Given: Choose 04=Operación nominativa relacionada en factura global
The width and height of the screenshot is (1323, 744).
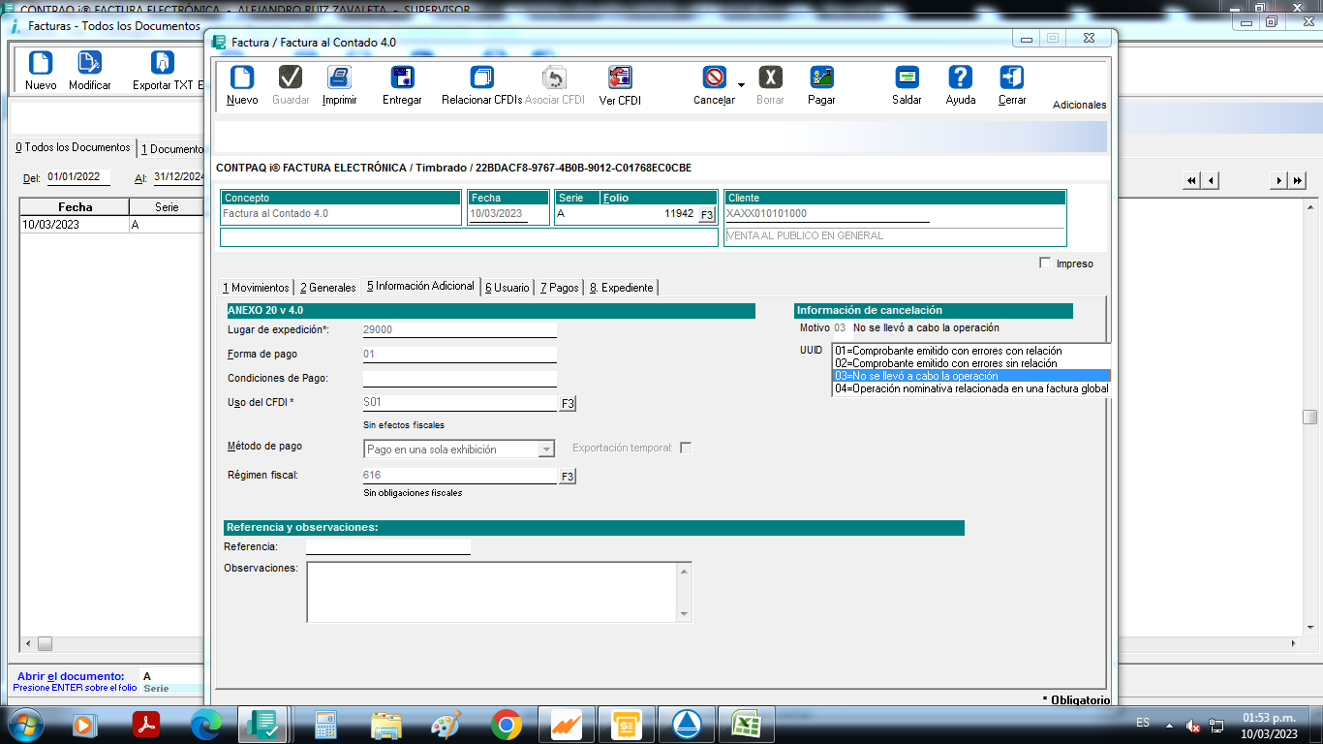Looking at the screenshot, I should click(x=971, y=388).
